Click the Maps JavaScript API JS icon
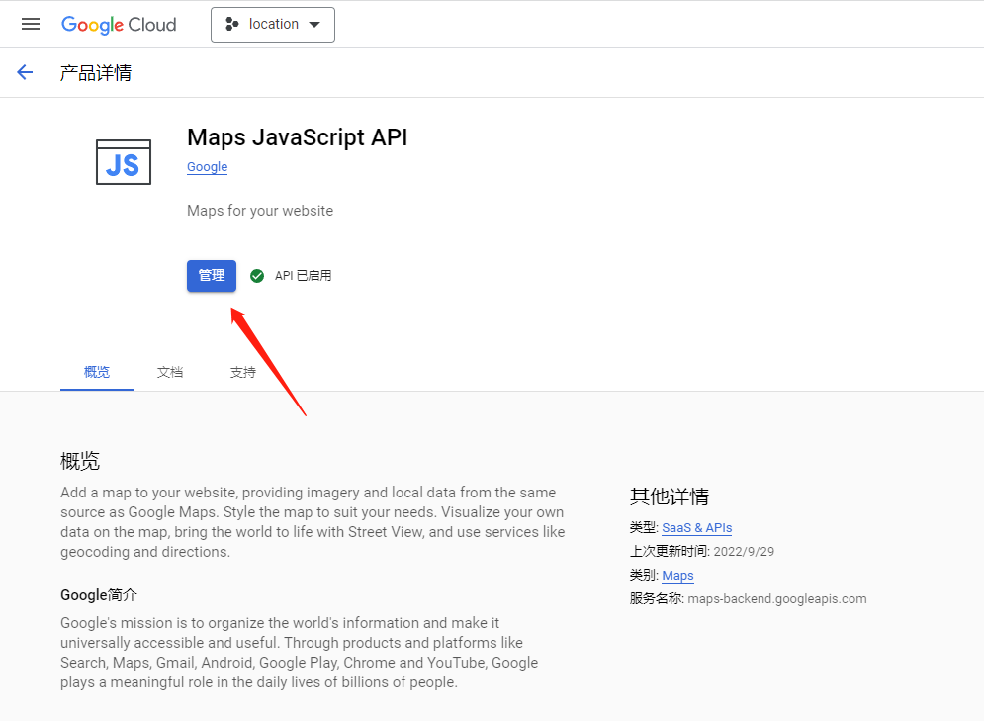 (x=124, y=162)
